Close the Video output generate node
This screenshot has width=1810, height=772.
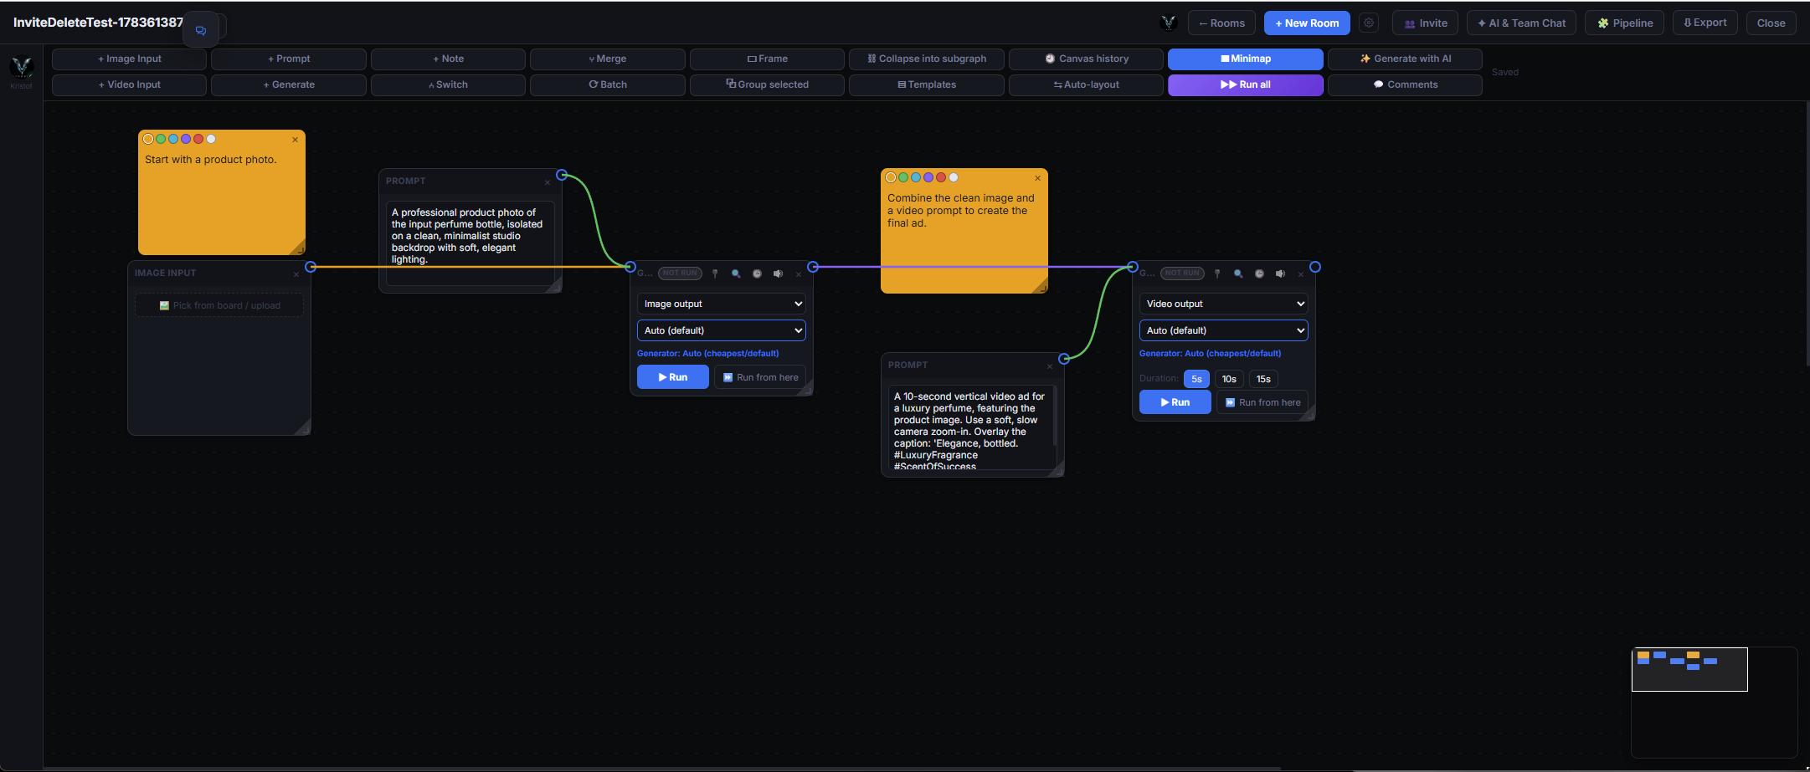tap(1301, 274)
